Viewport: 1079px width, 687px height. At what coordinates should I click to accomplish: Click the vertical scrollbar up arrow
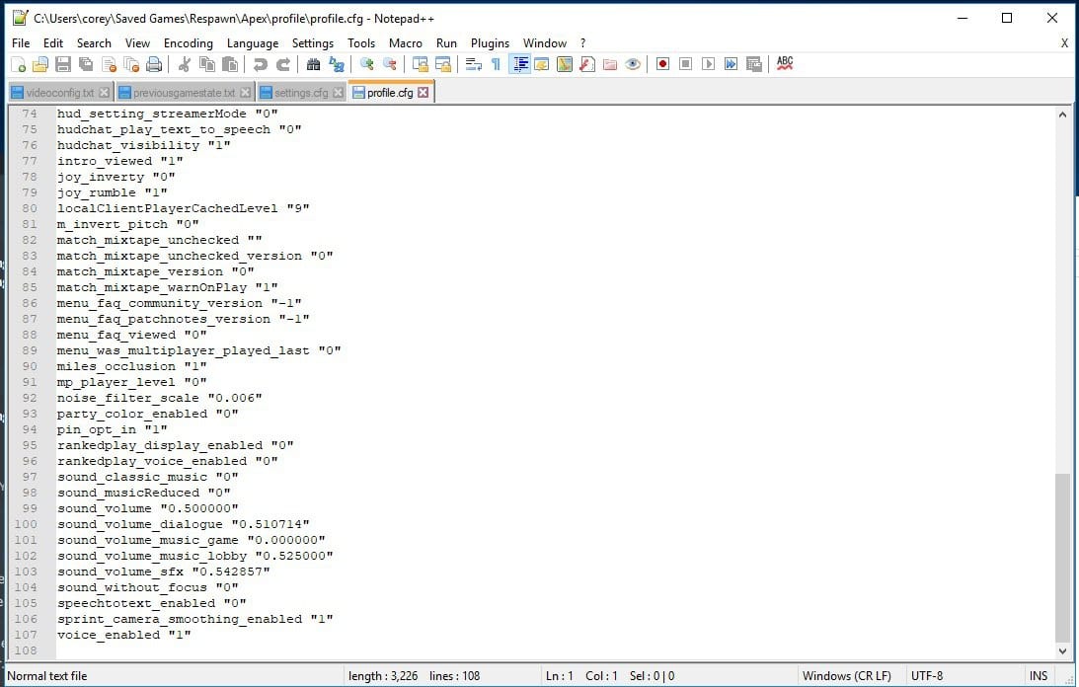click(x=1062, y=115)
